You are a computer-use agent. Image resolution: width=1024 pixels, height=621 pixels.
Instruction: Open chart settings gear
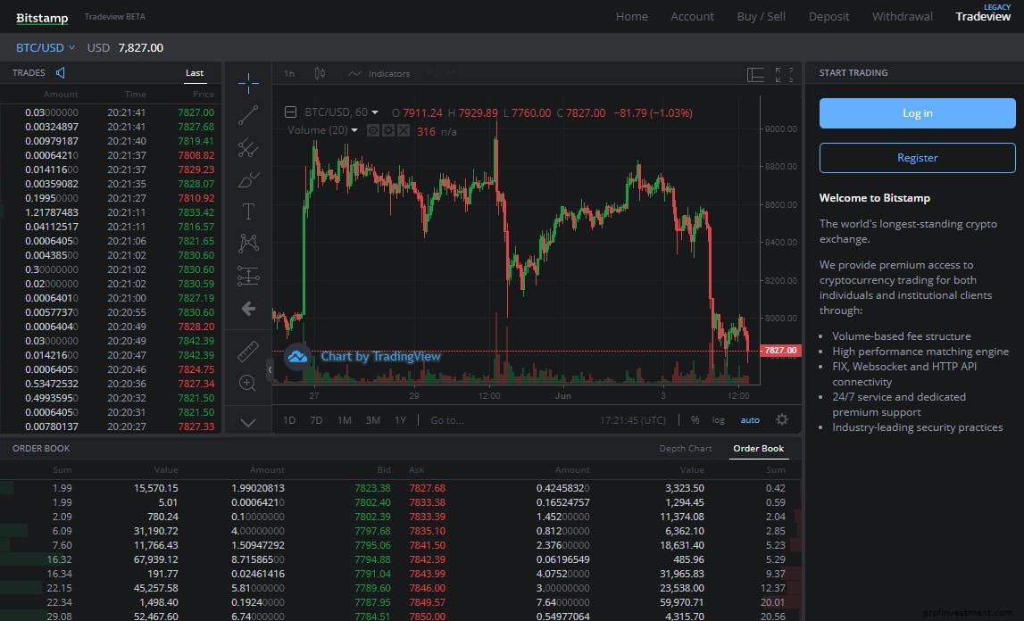tap(782, 419)
